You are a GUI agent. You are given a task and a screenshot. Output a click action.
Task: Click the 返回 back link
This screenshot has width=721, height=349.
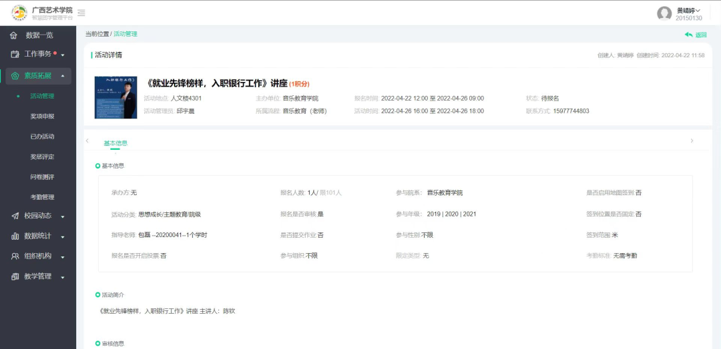pos(696,35)
